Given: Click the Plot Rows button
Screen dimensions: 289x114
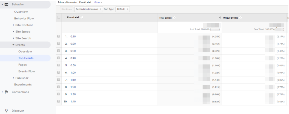Looking at the screenshot, I should [66, 9].
